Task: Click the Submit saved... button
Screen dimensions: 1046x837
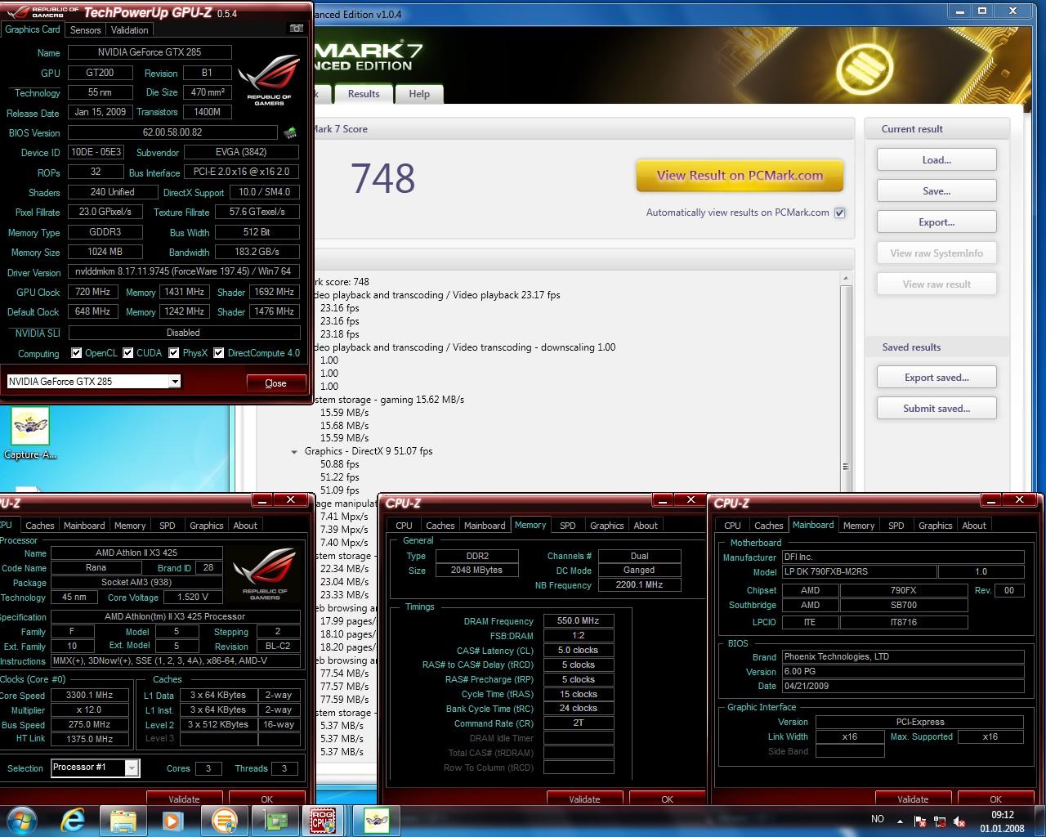Action: pos(936,409)
